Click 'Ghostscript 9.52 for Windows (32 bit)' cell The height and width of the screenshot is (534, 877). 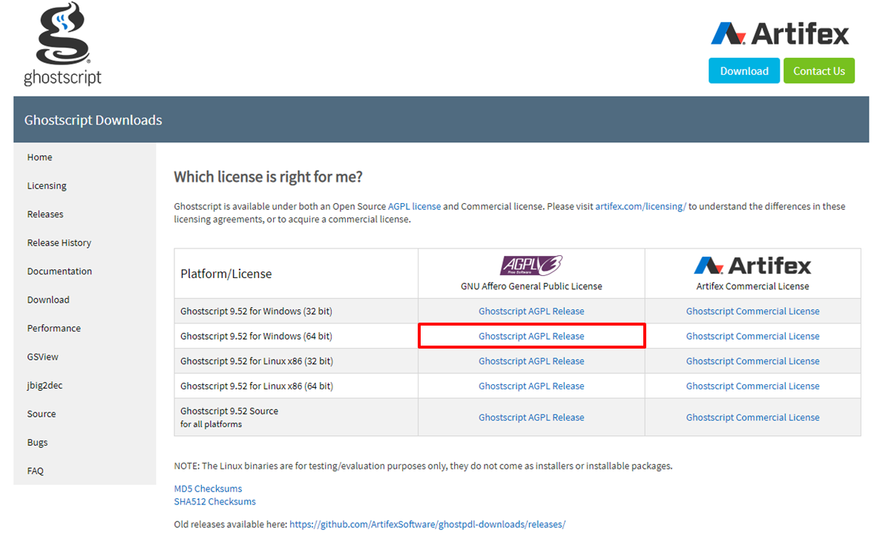(x=296, y=311)
